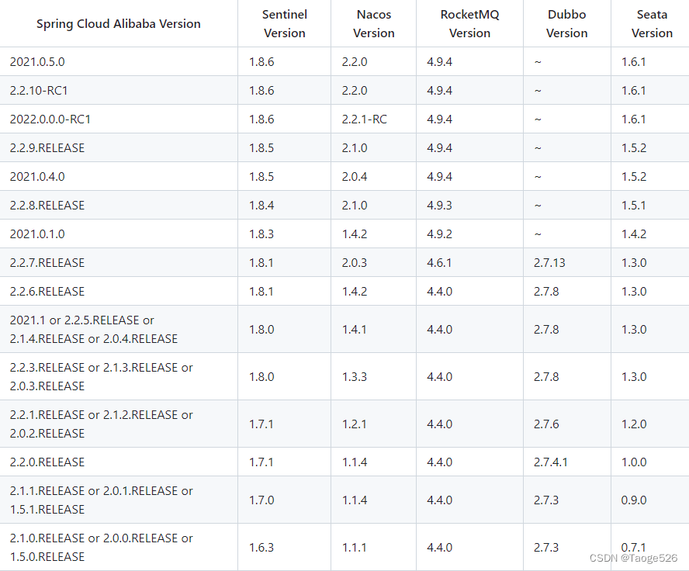This screenshot has width=689, height=571.
Task: Click Dubbo value 2.7.13
Action: coord(549,263)
